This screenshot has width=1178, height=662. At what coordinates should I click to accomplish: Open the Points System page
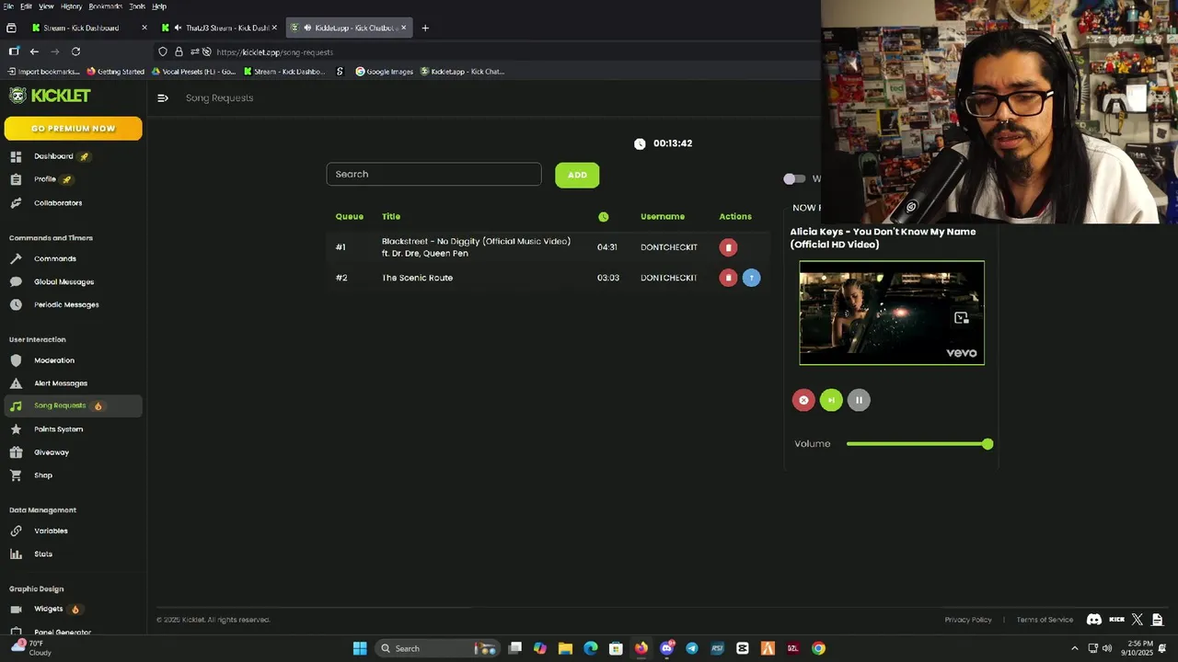pos(58,429)
